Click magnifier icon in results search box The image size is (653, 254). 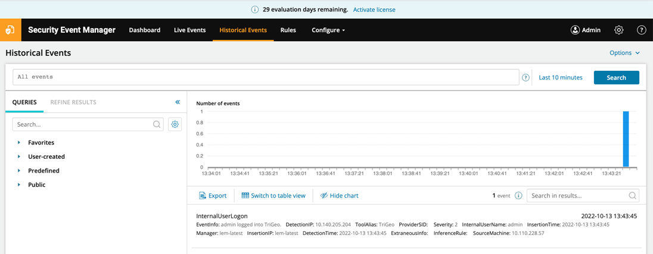pos(632,195)
